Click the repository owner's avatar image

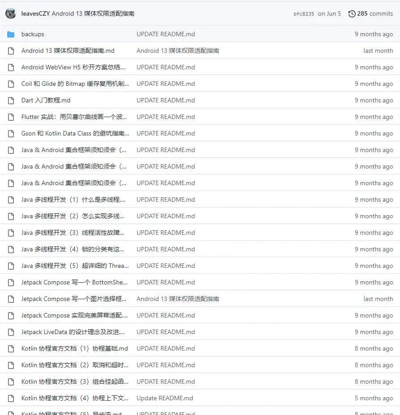(x=10, y=13)
